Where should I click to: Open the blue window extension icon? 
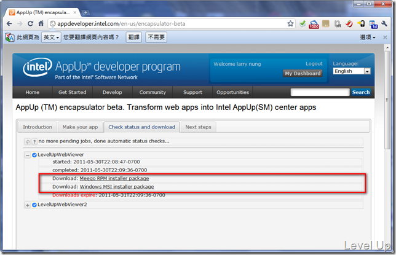click(x=373, y=24)
